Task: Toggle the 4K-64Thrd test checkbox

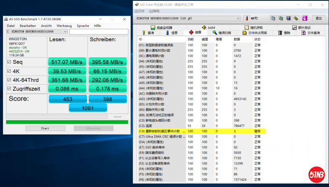Action: pyautogui.click(x=9, y=80)
